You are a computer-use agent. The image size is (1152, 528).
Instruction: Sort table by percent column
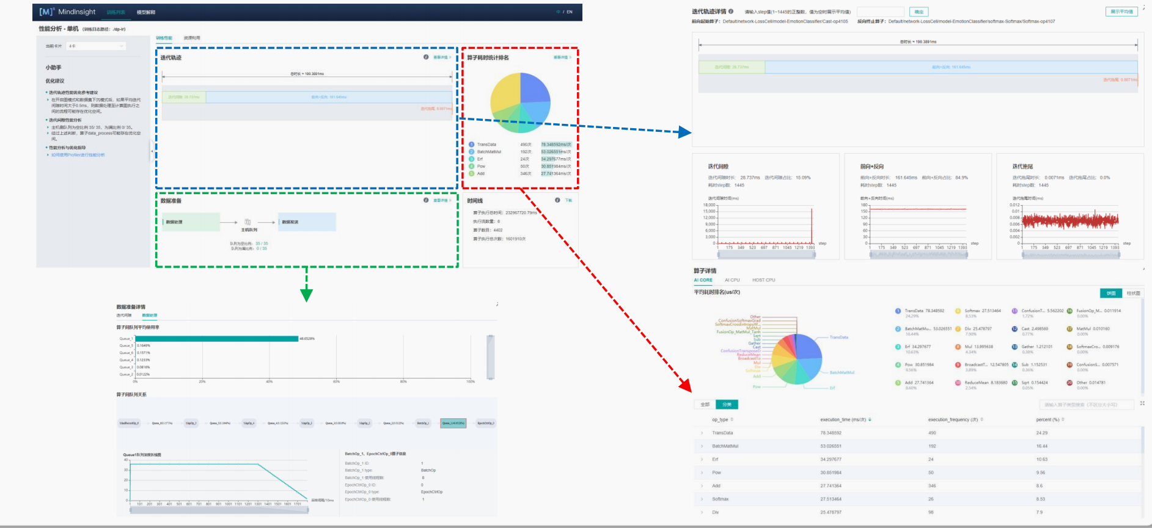tap(1063, 420)
